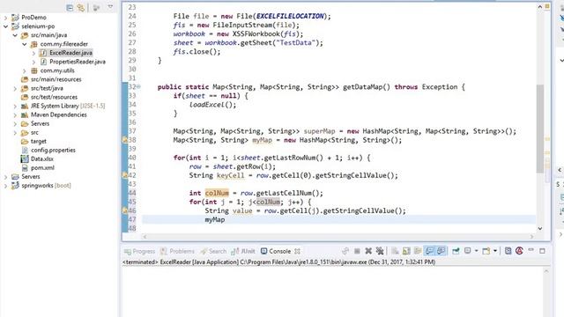Click the editor vertical scrollbar thumb

[x=540, y=129]
